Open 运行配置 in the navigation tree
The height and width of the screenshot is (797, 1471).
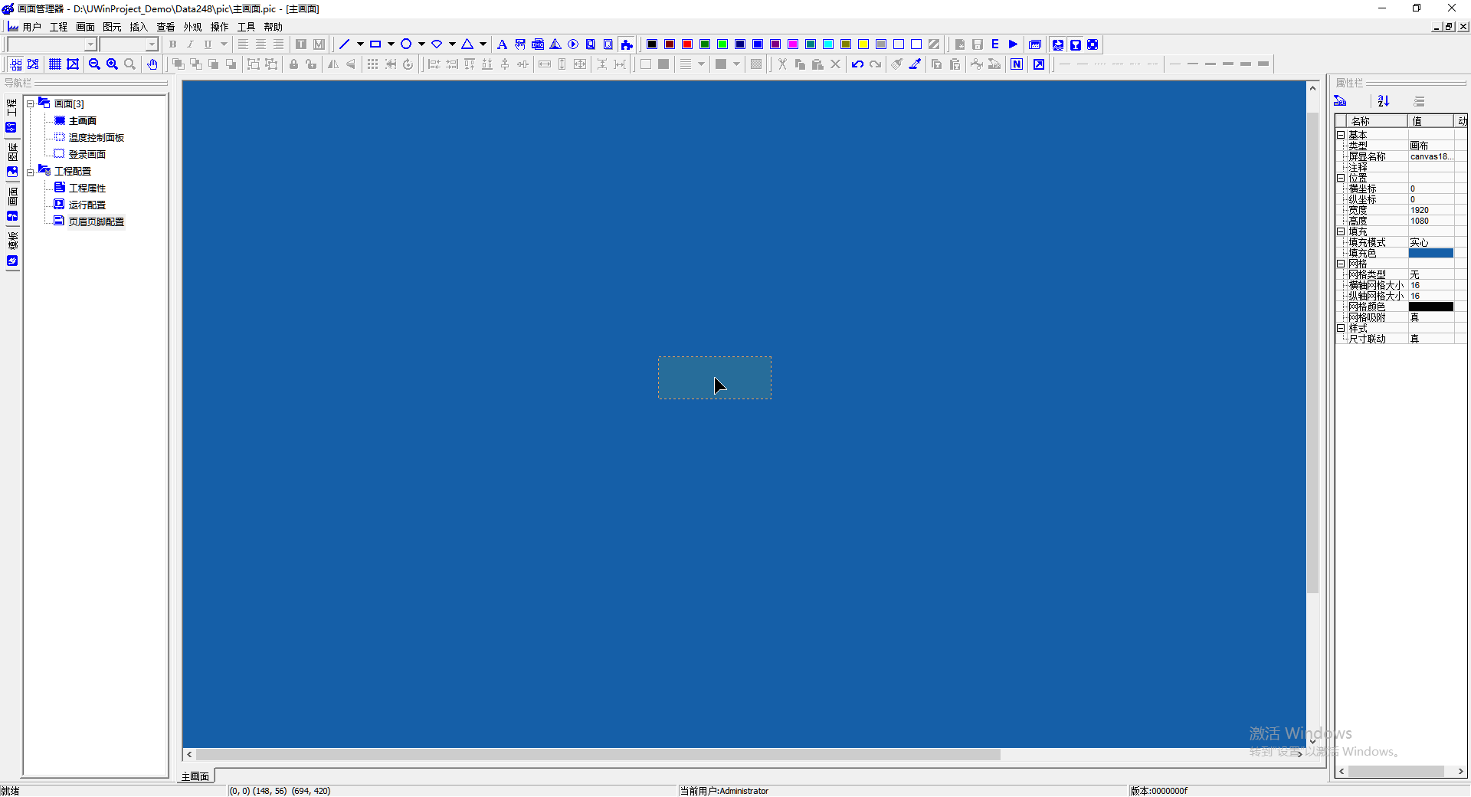[x=87, y=205]
